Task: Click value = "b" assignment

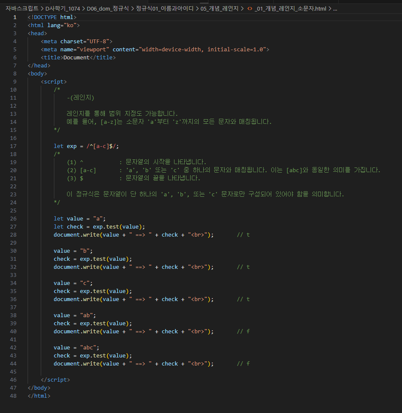Action: (73, 251)
